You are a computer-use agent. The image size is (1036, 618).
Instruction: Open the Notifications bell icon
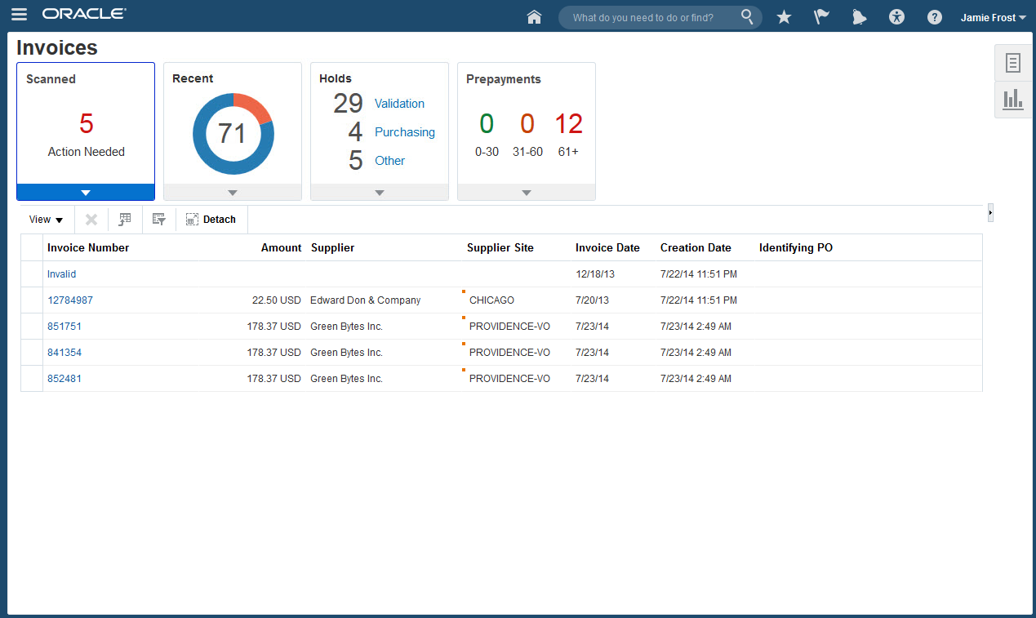859,17
